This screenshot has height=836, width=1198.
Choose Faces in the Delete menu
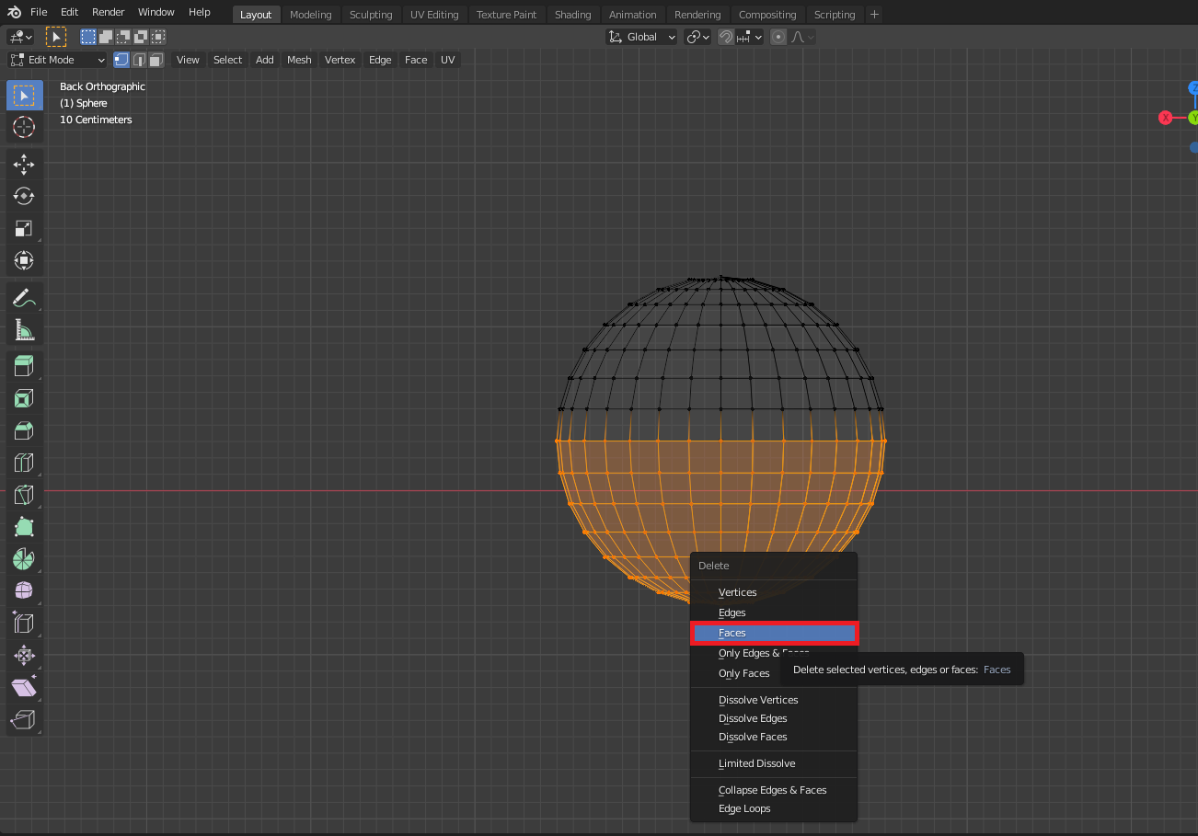(x=774, y=633)
